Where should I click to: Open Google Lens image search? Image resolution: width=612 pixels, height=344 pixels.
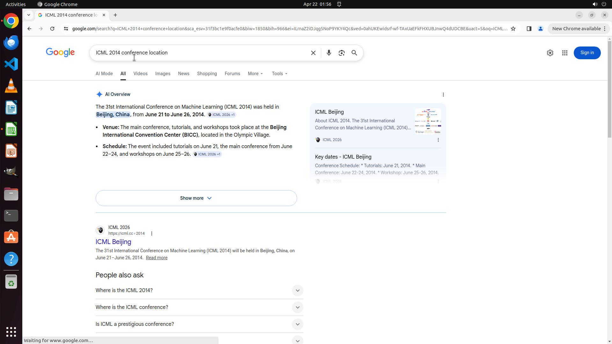click(341, 53)
